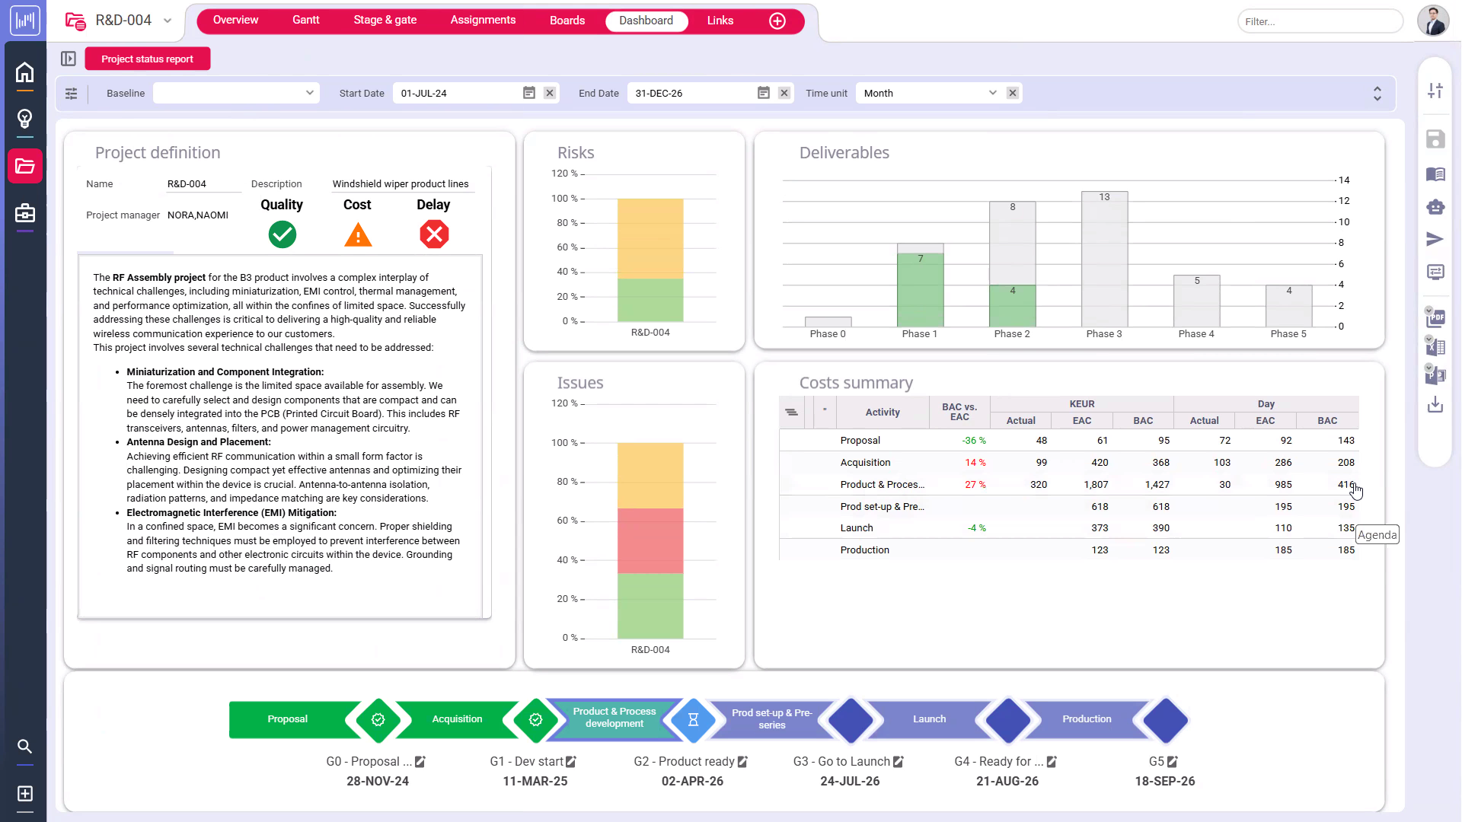Open the Home navigation icon
Image resolution: width=1462 pixels, height=822 pixels.
click(25, 72)
